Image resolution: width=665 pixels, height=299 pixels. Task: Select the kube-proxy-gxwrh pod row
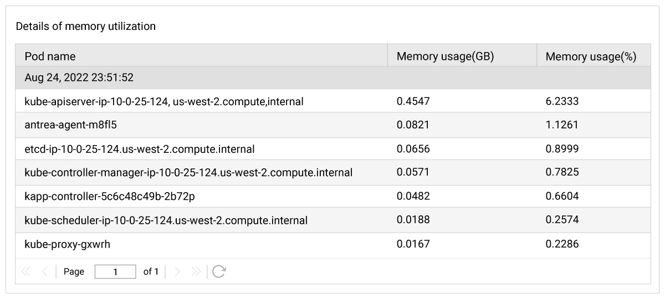coord(333,244)
